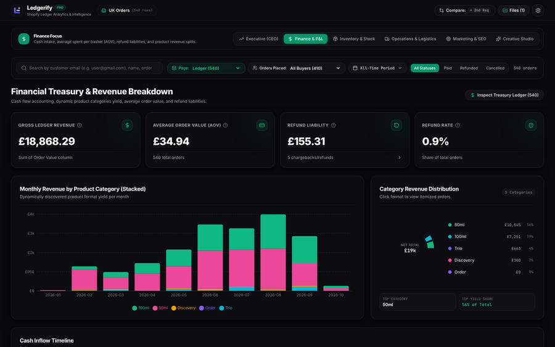
Task: Click the green Finance Focus dollar icon
Action: pyautogui.click(x=23, y=39)
